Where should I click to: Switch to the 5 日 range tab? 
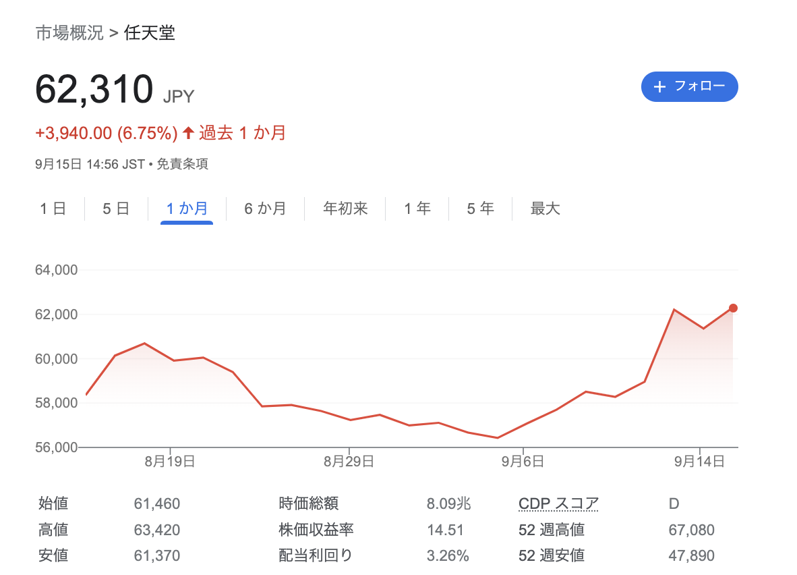(116, 209)
